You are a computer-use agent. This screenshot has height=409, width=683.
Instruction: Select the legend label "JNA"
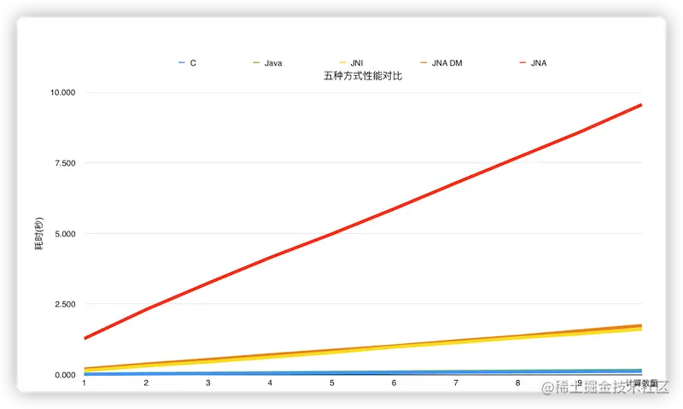tap(539, 63)
